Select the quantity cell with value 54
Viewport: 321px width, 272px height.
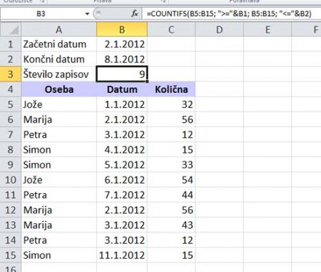[x=171, y=180]
